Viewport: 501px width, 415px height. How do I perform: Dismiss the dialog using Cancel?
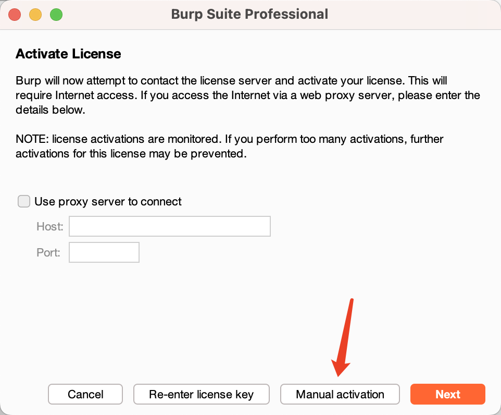pyautogui.click(x=85, y=394)
